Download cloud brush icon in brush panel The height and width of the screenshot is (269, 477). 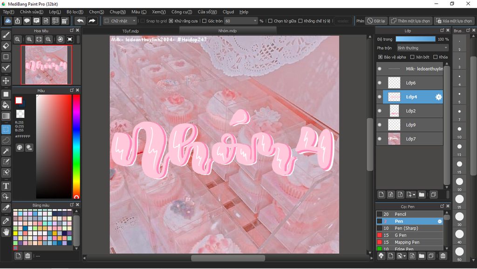tap(381, 256)
